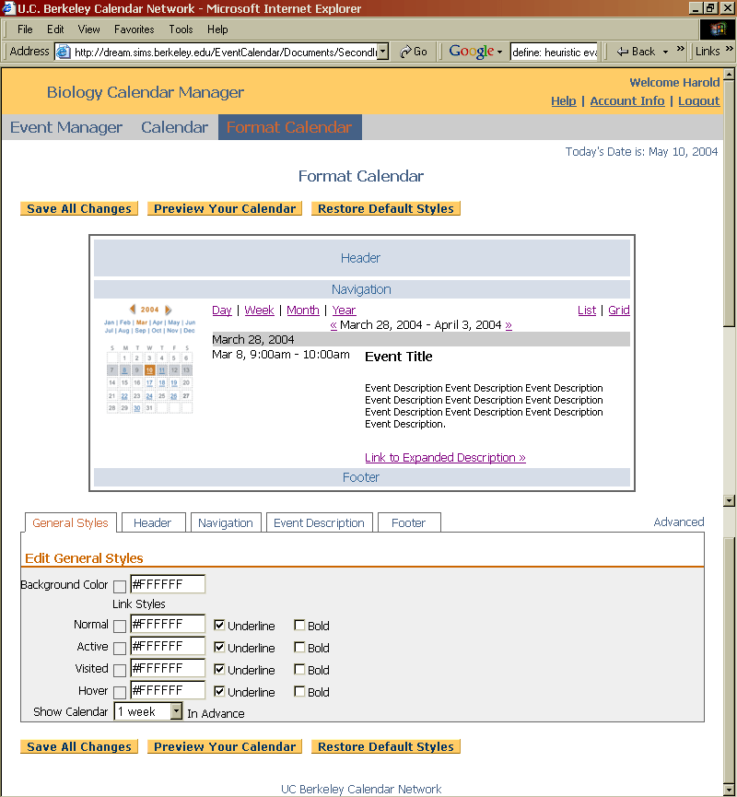Open the File menu
Image resolution: width=737 pixels, height=797 pixels.
(x=25, y=29)
